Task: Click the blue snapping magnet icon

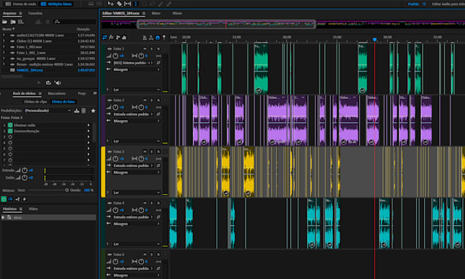Action: coord(157,38)
